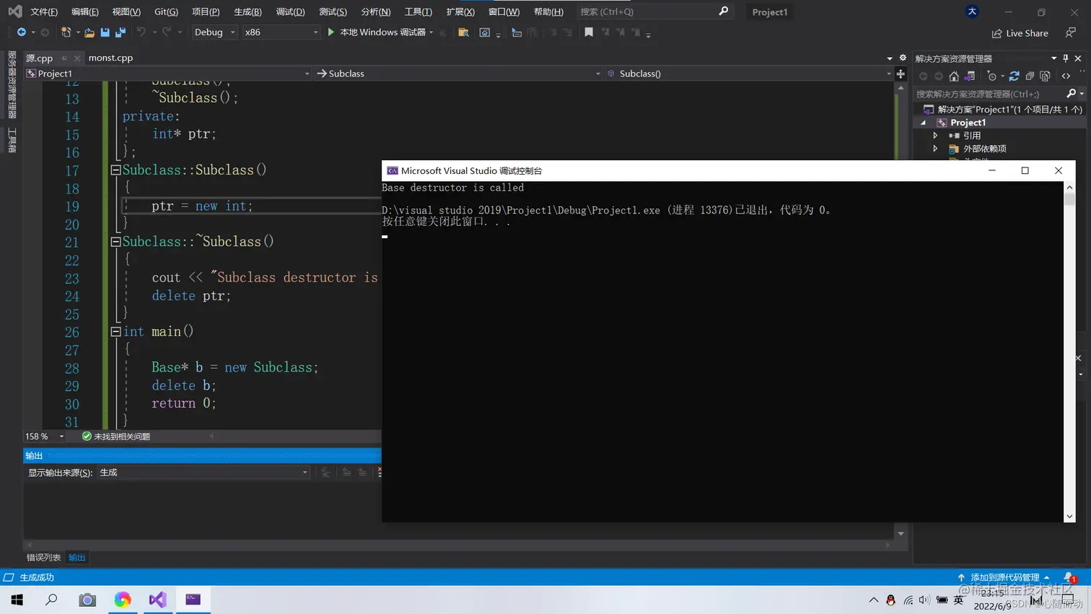The height and width of the screenshot is (614, 1091).
Task: Switch views icon in Solution Explorer toolbar
Action: point(970,76)
